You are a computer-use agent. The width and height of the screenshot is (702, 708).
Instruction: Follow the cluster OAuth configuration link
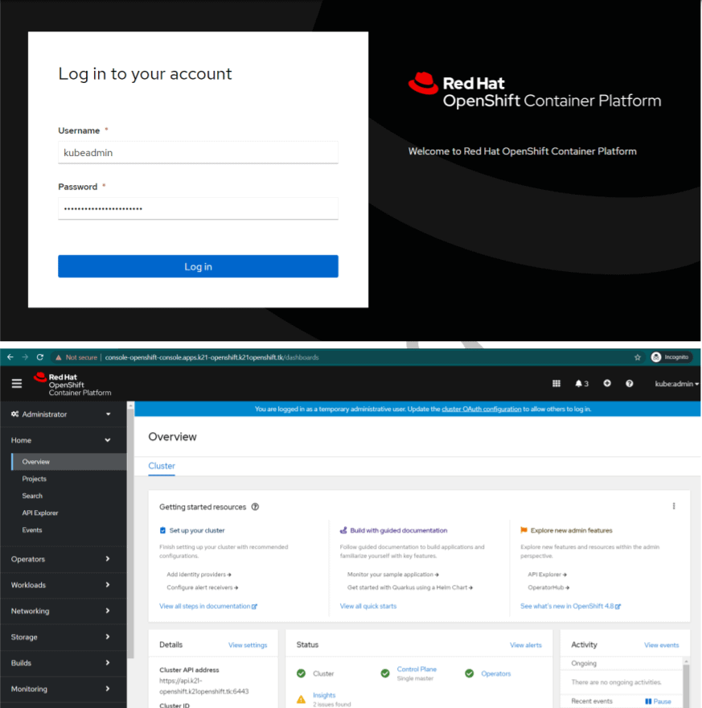pos(481,410)
